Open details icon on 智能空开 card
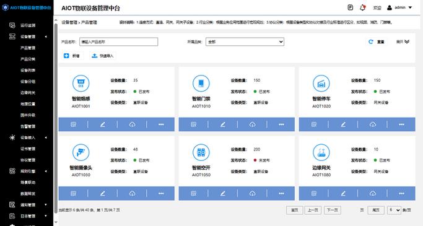Viewport: 423px width, 226px height. [x=193, y=193]
